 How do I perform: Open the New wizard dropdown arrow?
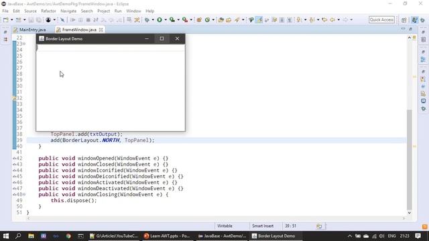click(12, 19)
